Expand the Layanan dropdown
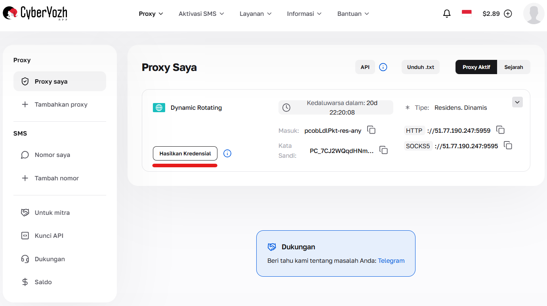Screen dimensions: 547x306 tap(255, 13)
